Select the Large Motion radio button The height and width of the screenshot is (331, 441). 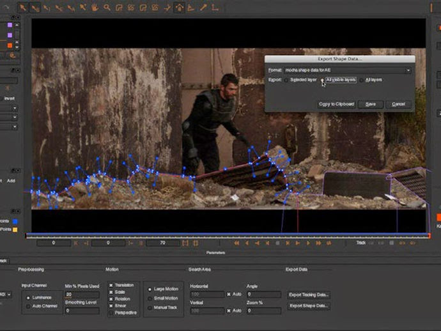click(150, 289)
